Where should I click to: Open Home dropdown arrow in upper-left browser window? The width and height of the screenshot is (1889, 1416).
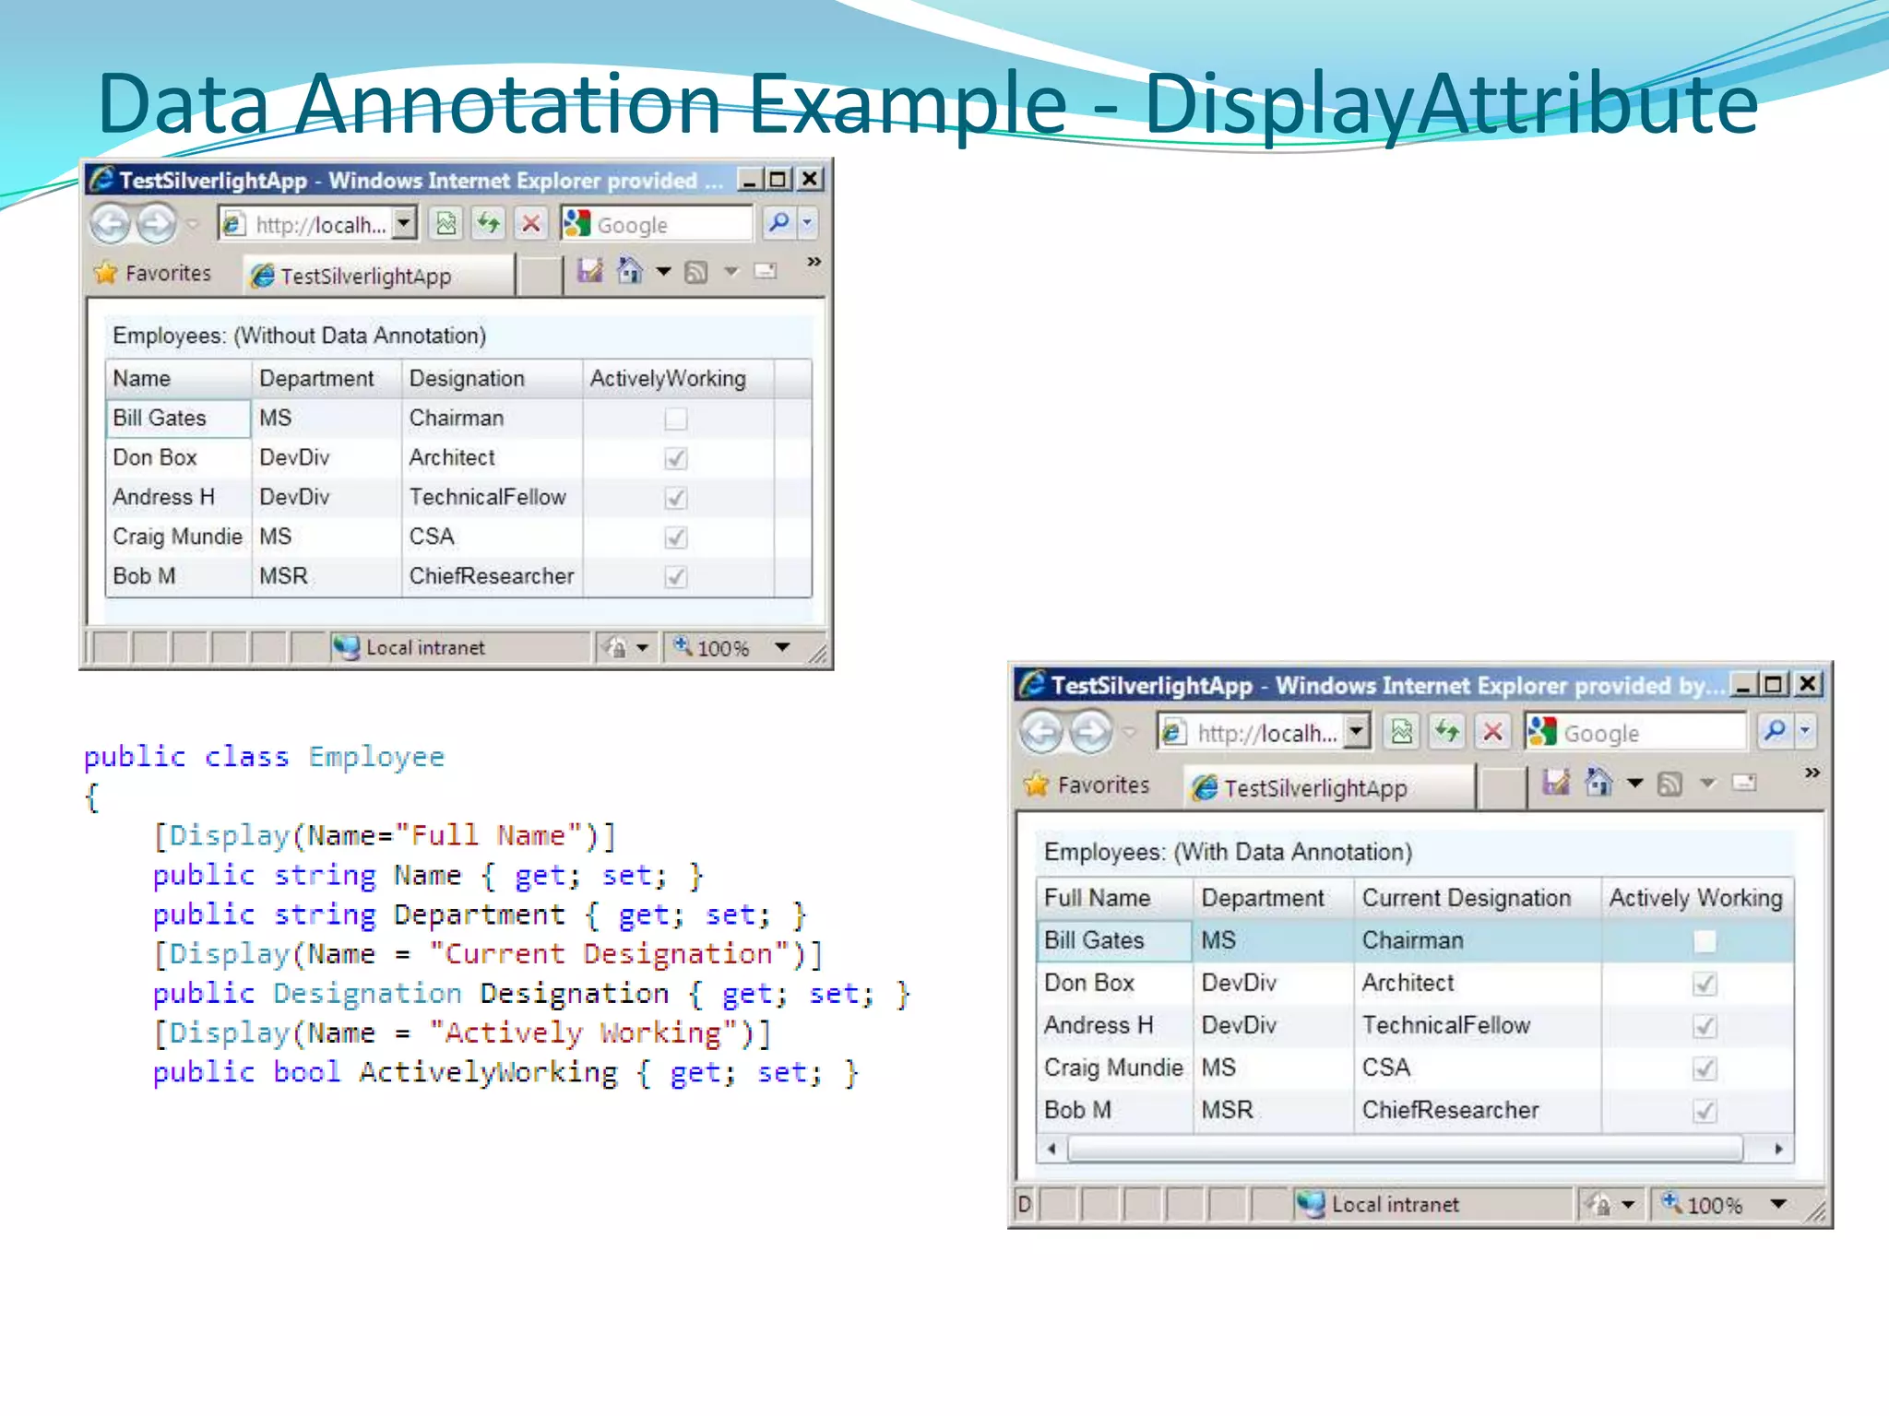click(663, 272)
